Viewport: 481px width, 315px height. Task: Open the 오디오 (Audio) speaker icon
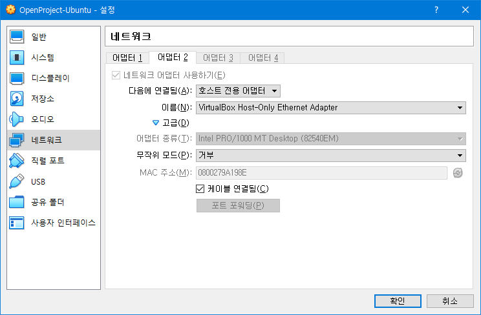coord(17,119)
